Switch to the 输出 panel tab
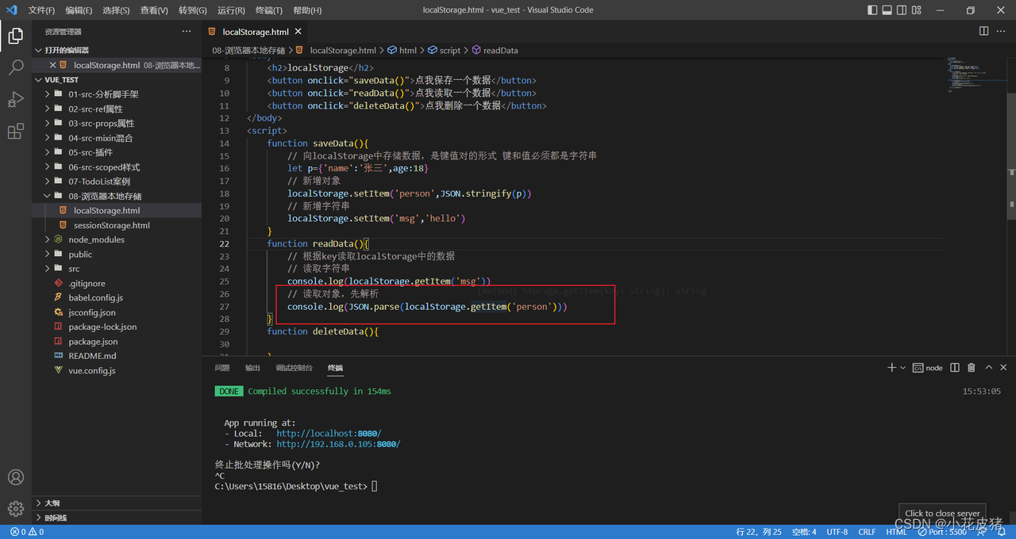The width and height of the screenshot is (1016, 539). [252, 368]
